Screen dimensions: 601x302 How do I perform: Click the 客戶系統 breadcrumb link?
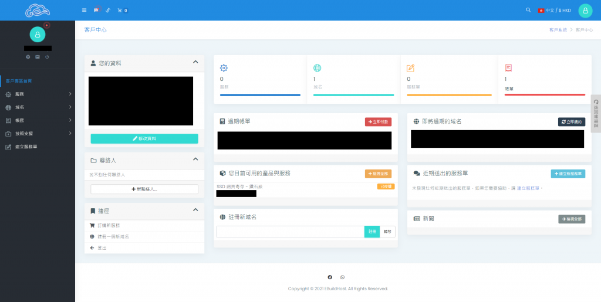pyautogui.click(x=558, y=30)
